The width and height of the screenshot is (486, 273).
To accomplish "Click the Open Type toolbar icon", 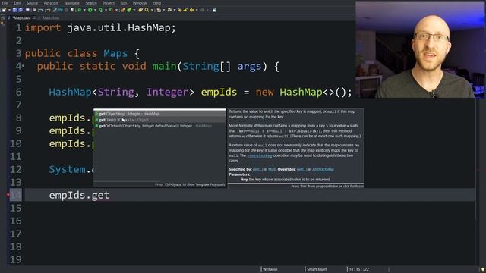I will click(x=140, y=10).
